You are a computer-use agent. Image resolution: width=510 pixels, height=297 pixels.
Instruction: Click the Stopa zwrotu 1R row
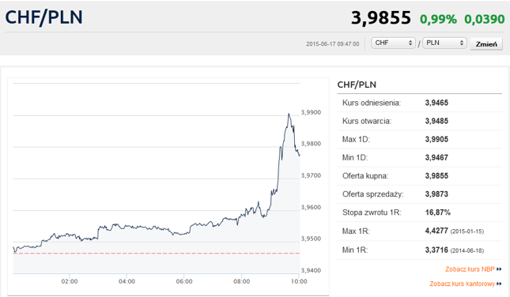[420, 212]
